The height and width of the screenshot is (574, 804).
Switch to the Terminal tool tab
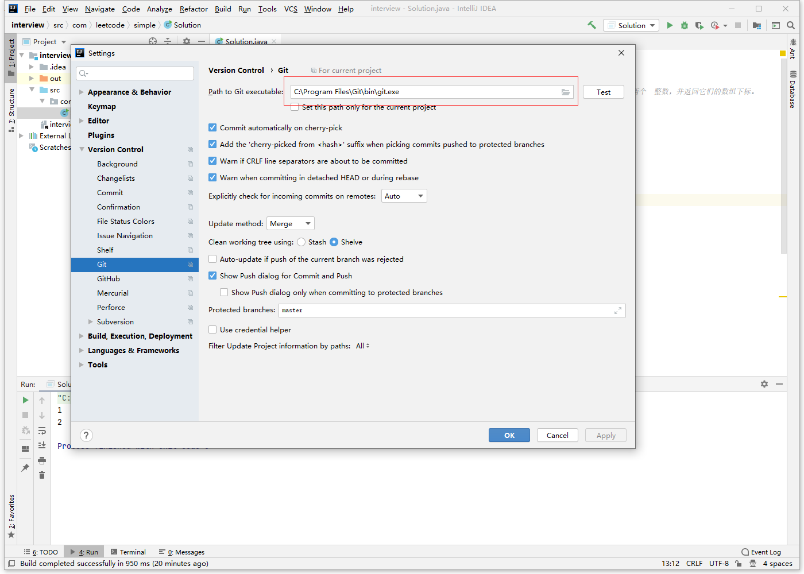click(x=128, y=552)
